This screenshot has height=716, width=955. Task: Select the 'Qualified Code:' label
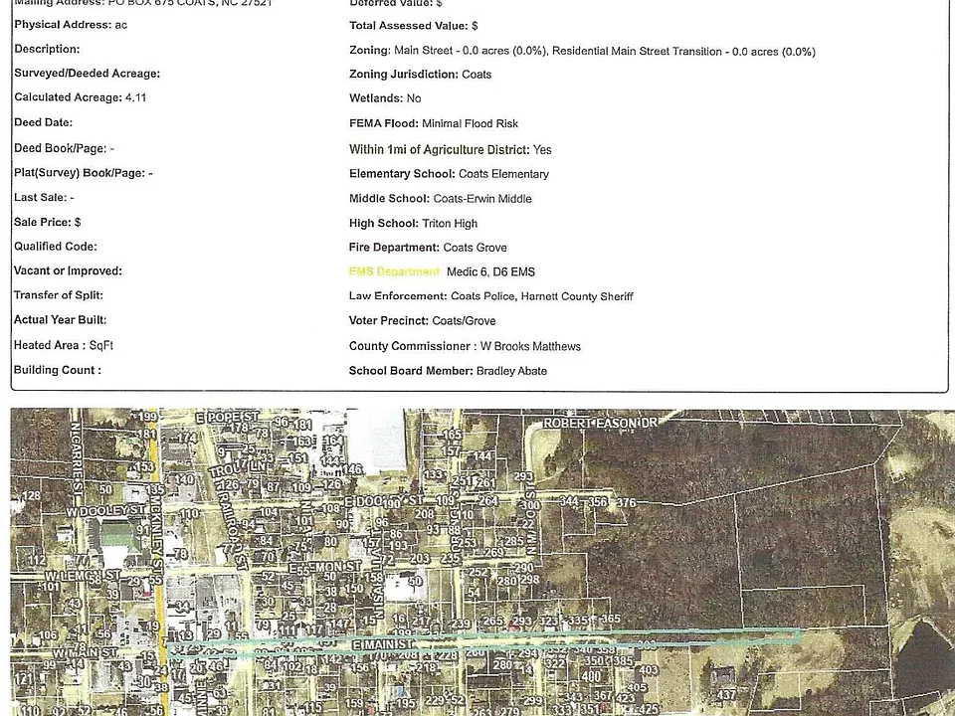[x=56, y=247]
